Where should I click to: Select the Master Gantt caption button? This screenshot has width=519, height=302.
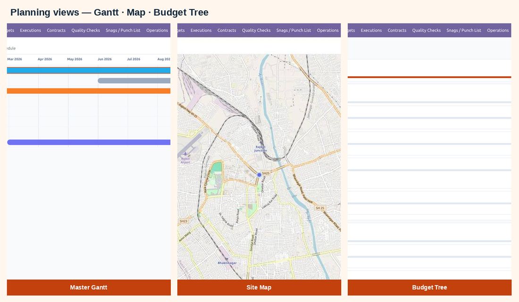tap(89, 287)
